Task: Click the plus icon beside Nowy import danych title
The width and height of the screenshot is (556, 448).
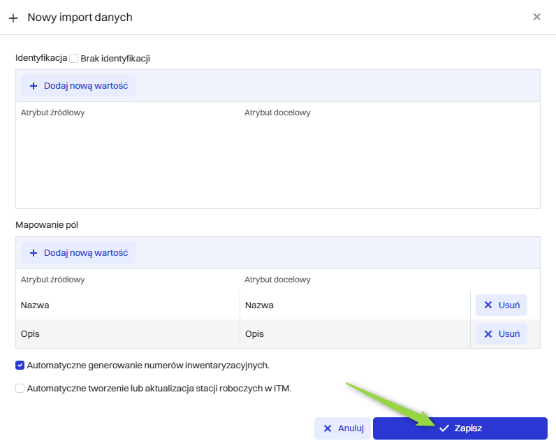Action: (x=13, y=17)
